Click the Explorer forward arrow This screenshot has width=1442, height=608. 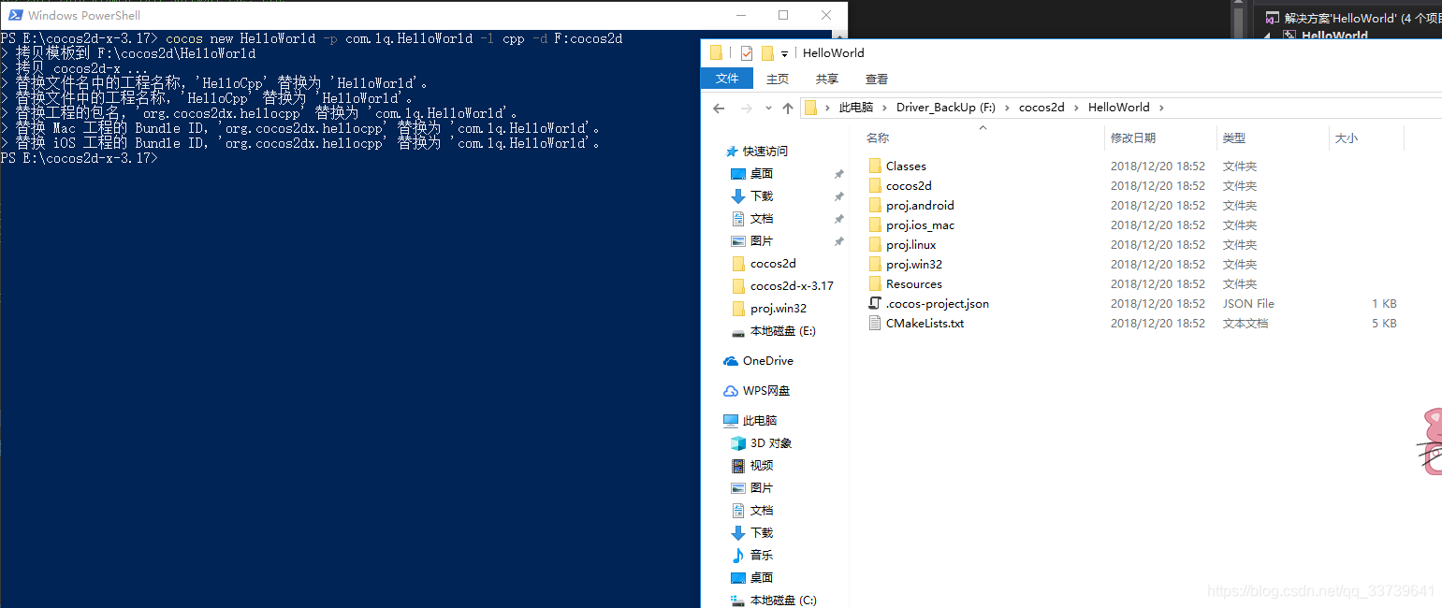745,108
